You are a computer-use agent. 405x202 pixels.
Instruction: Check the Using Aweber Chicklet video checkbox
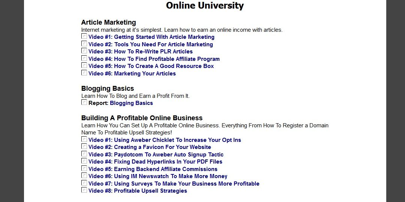(x=84, y=139)
